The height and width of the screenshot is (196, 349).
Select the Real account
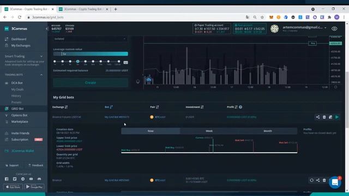click(250, 29)
